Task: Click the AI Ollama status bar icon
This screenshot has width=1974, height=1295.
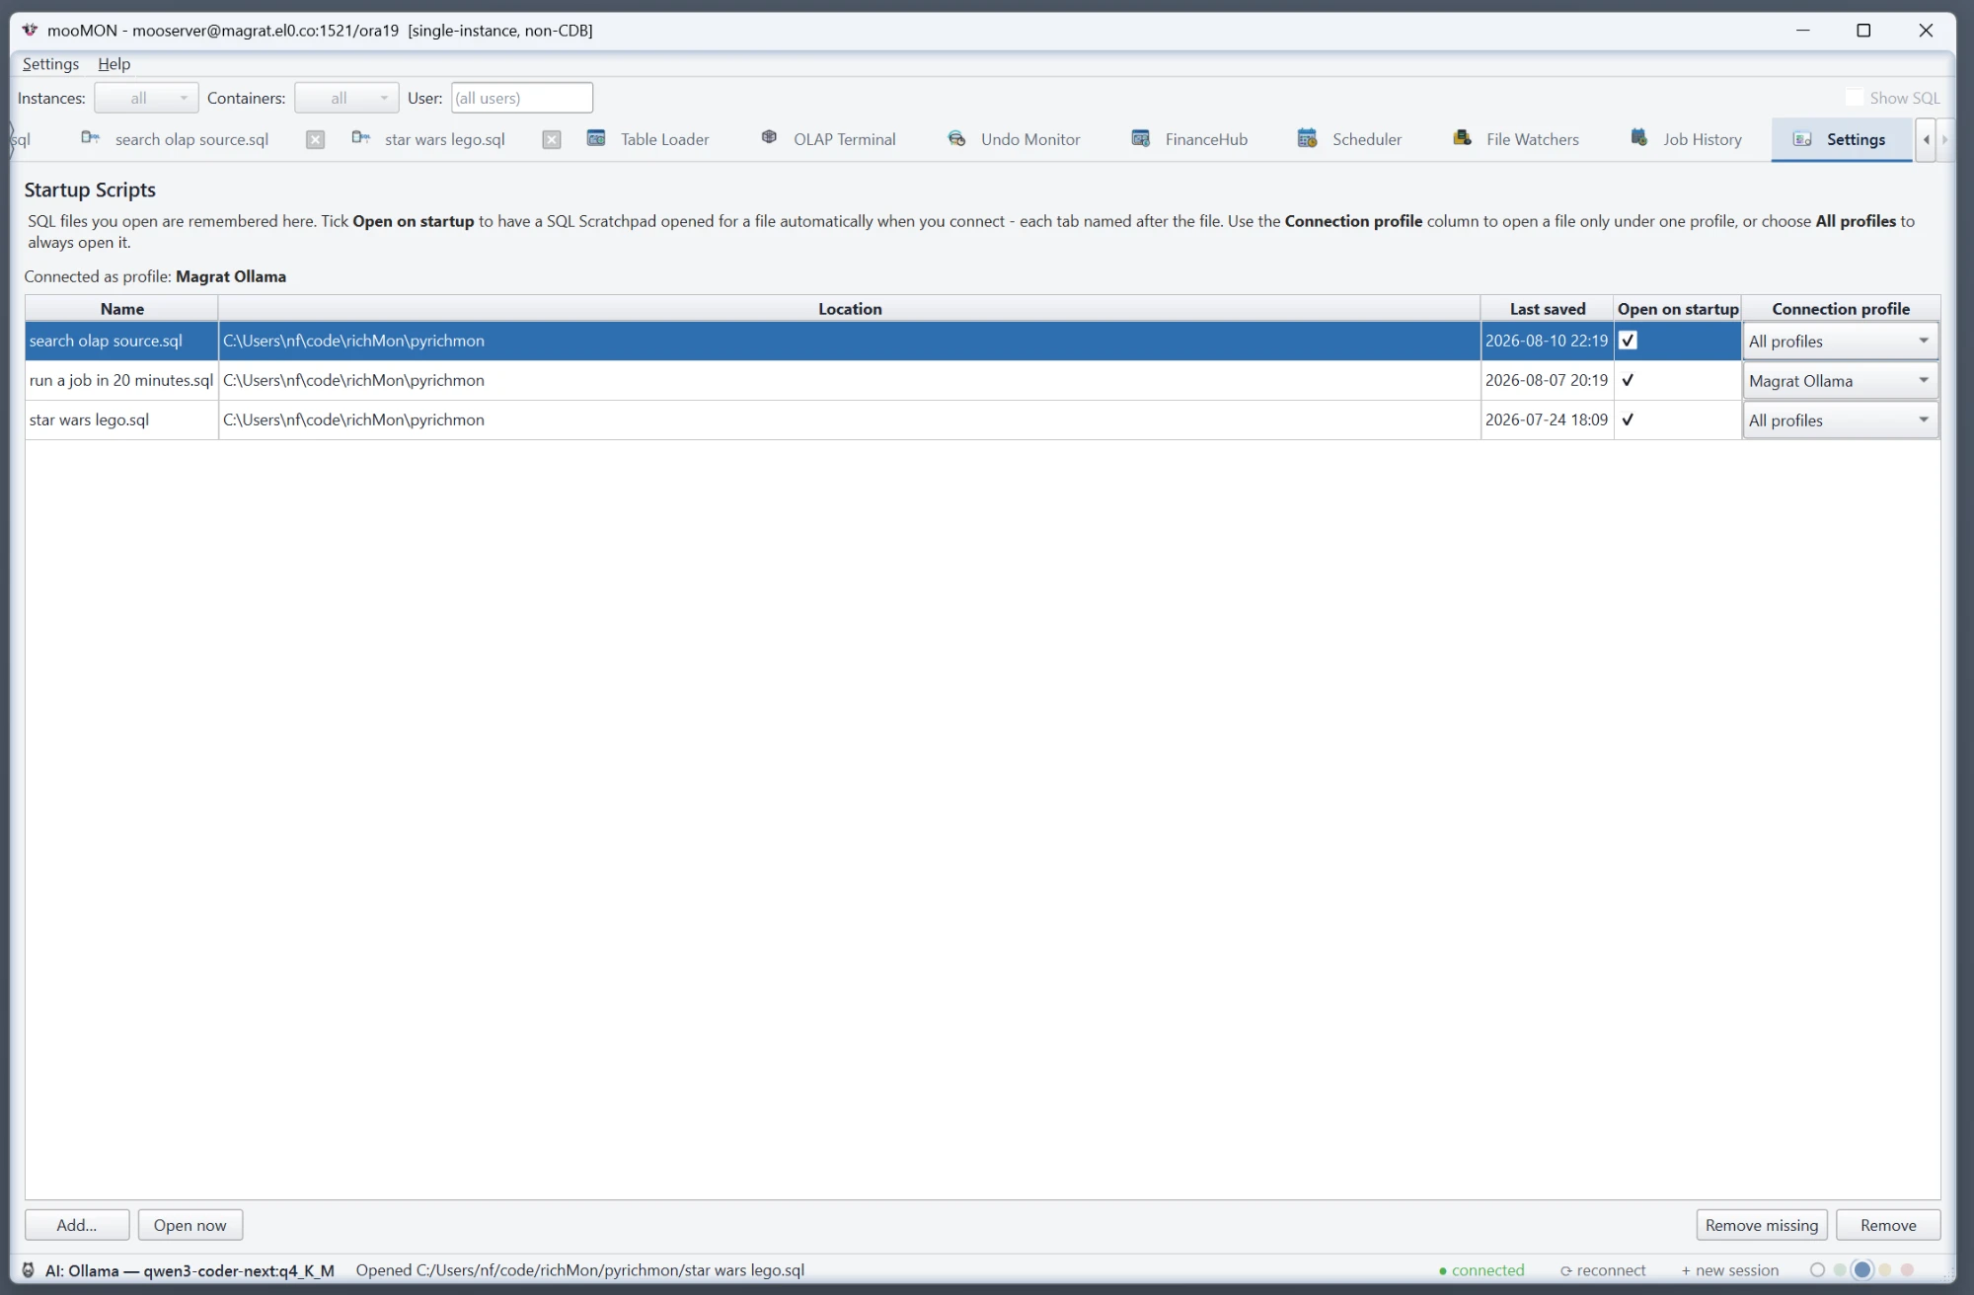Action: (x=29, y=1270)
